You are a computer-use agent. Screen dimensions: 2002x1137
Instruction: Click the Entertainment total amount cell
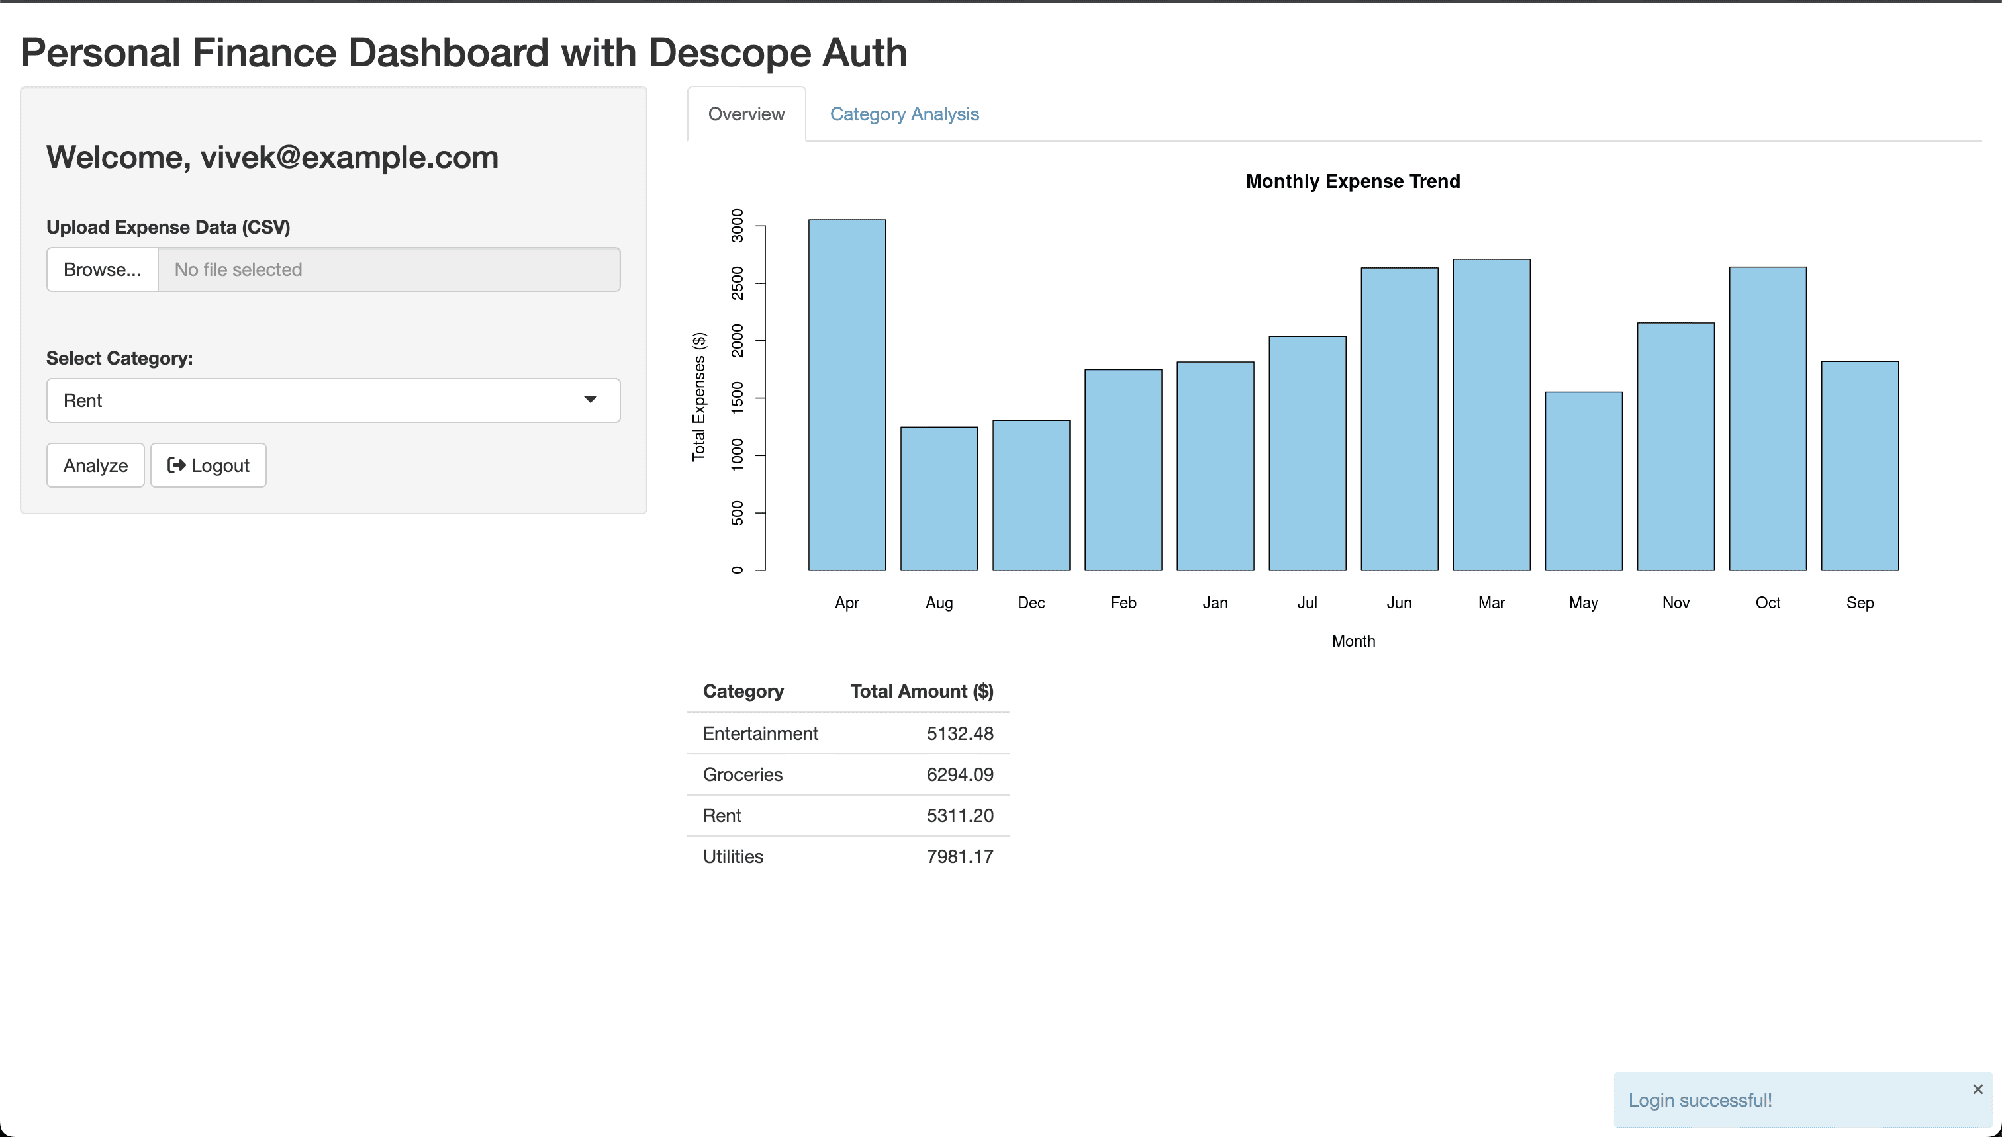[x=959, y=733]
